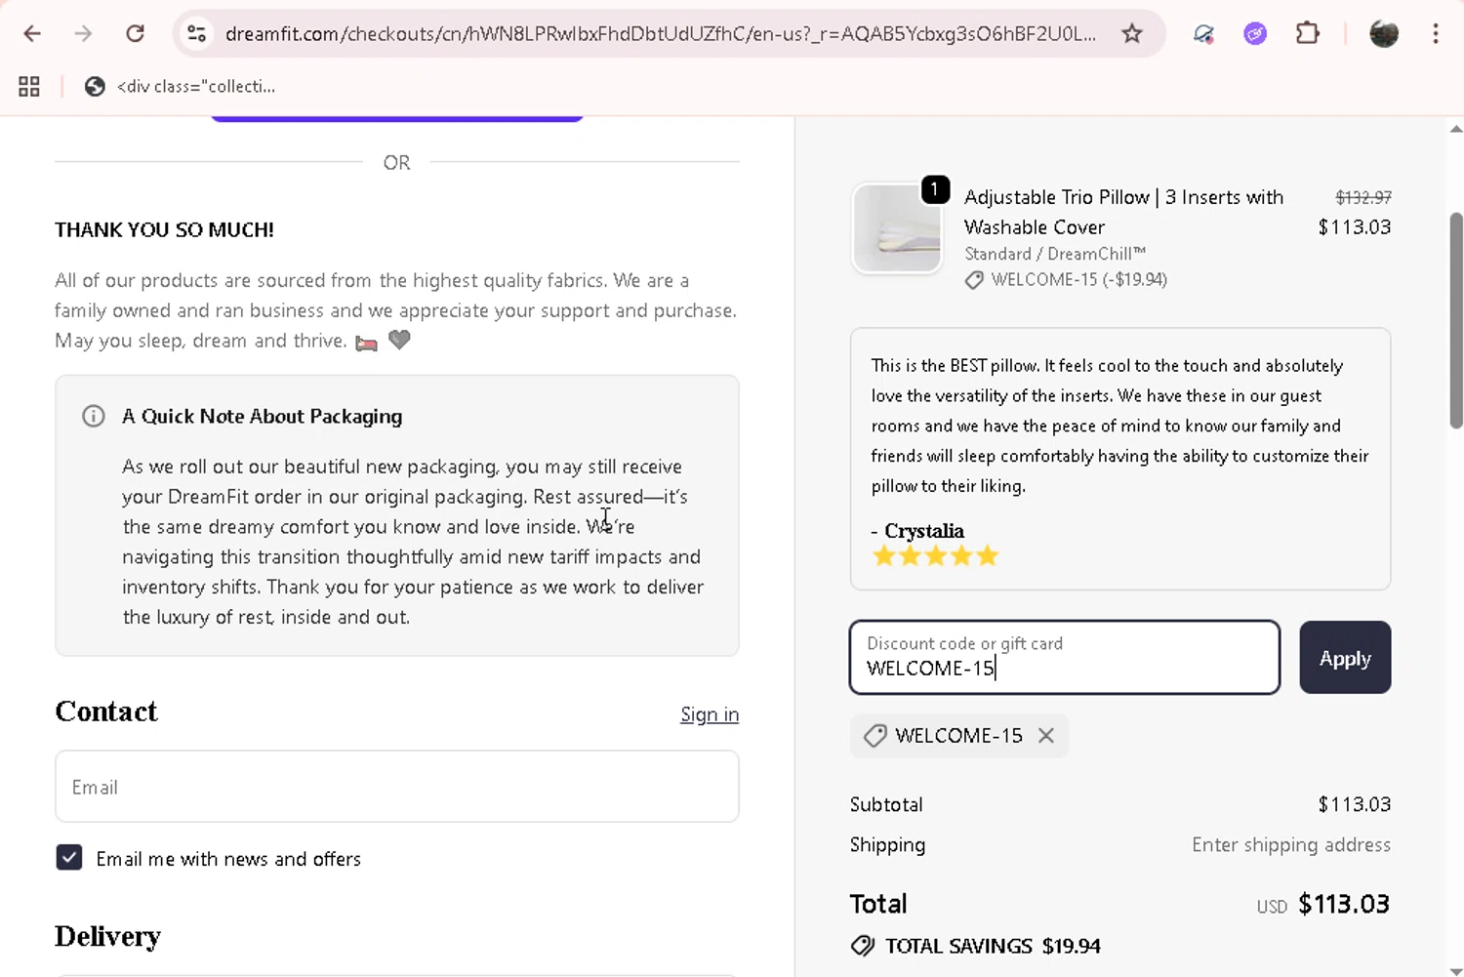1464x977 pixels.
Task: Click the tag icon in the WELCOME-15 chip
Action: click(875, 736)
